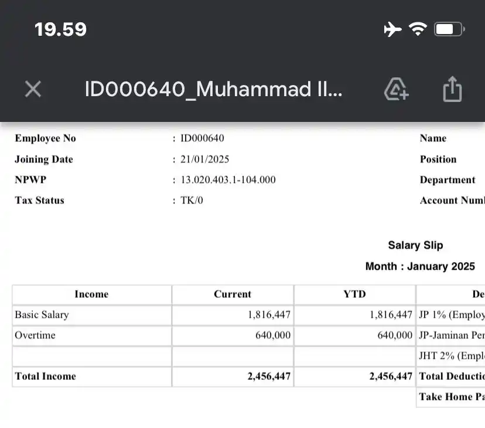This screenshot has height=428, width=485.
Task: Tap the airplane mode status icon
Action: pyautogui.click(x=392, y=30)
